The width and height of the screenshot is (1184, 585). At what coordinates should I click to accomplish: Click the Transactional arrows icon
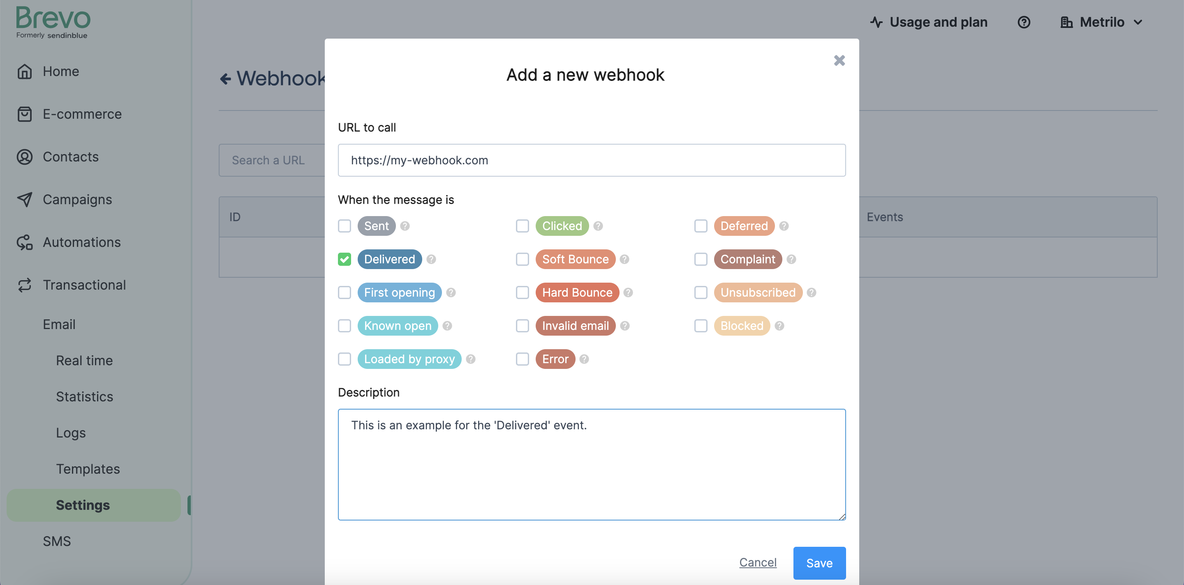pos(25,285)
